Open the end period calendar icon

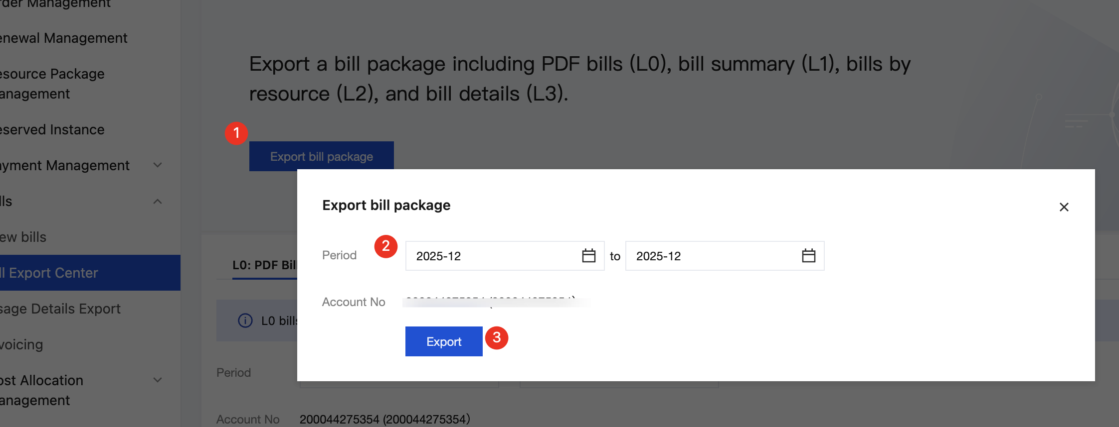(x=808, y=256)
